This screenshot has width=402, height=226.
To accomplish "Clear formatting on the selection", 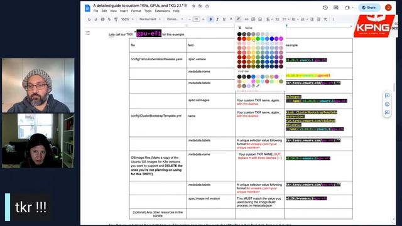I will tap(325, 19).
